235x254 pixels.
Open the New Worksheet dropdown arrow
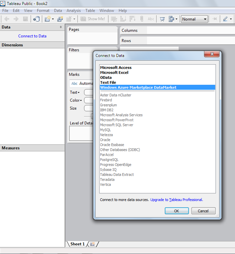pos(53,19)
